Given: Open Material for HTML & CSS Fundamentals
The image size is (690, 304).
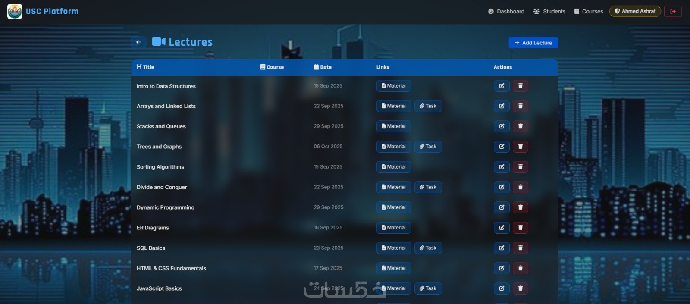Looking at the screenshot, I should (x=394, y=268).
